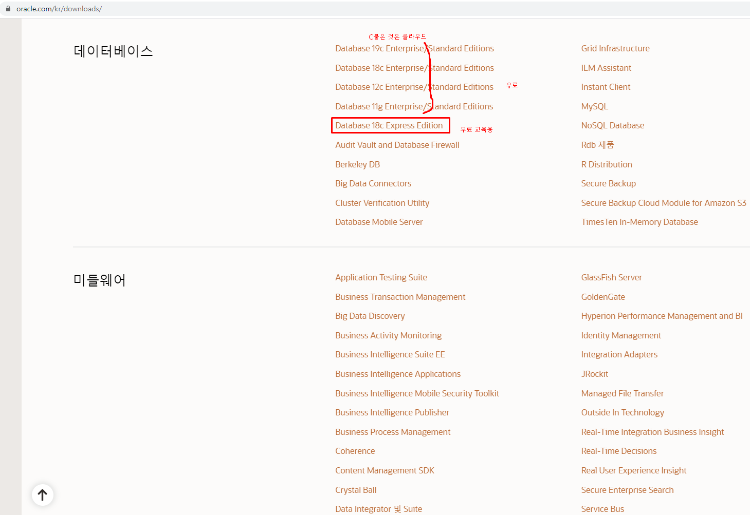Open the MySQL link
This screenshot has height=515, width=750.
[595, 106]
